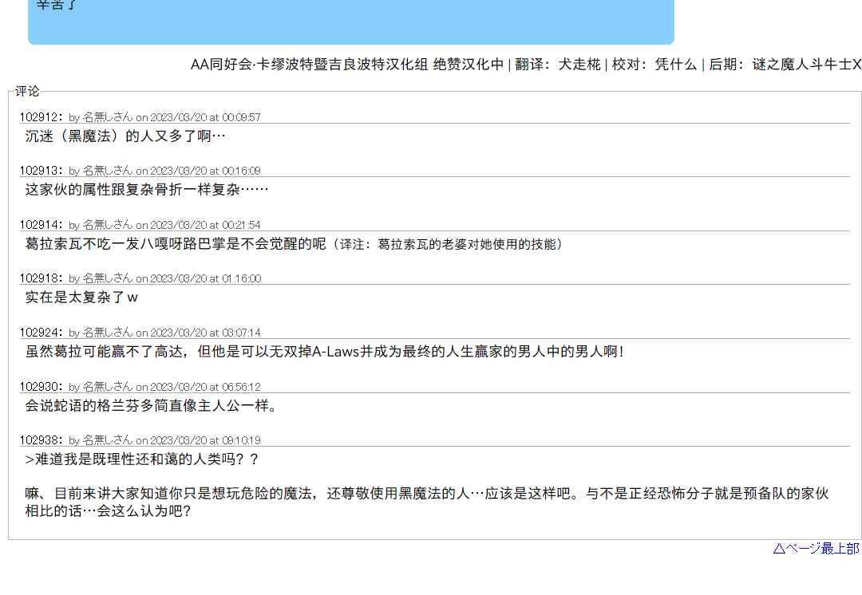
Task: Click the comment text about 黑魔法
Action: 125,136
